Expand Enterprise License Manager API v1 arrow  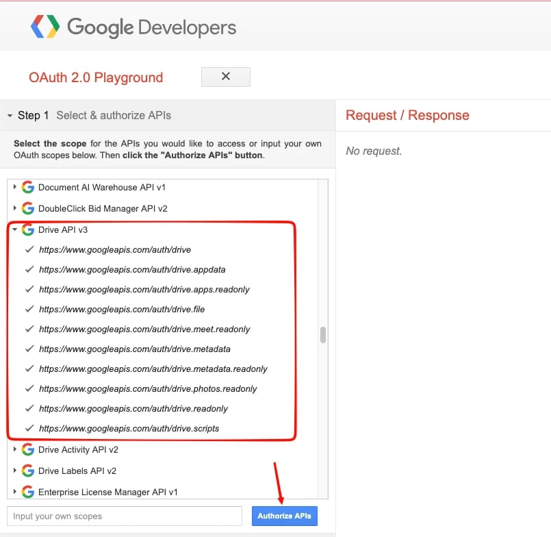(15, 491)
